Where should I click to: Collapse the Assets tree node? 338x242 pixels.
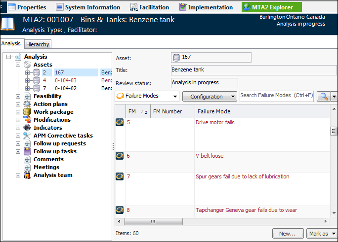pyautogui.click(x=18, y=65)
